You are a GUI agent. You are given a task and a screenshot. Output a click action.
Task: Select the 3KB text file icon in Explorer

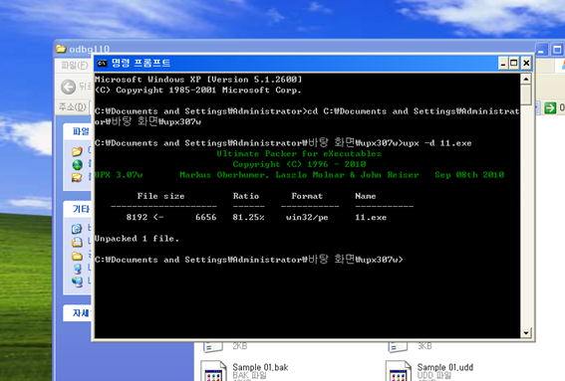398,347
